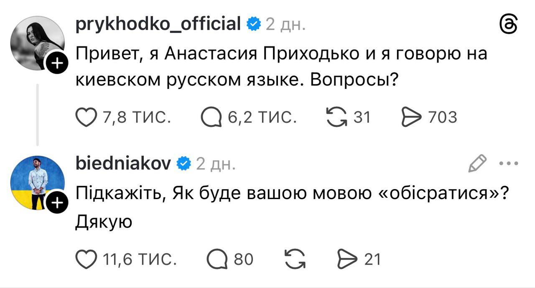Open biedniakov username link

(x=123, y=163)
